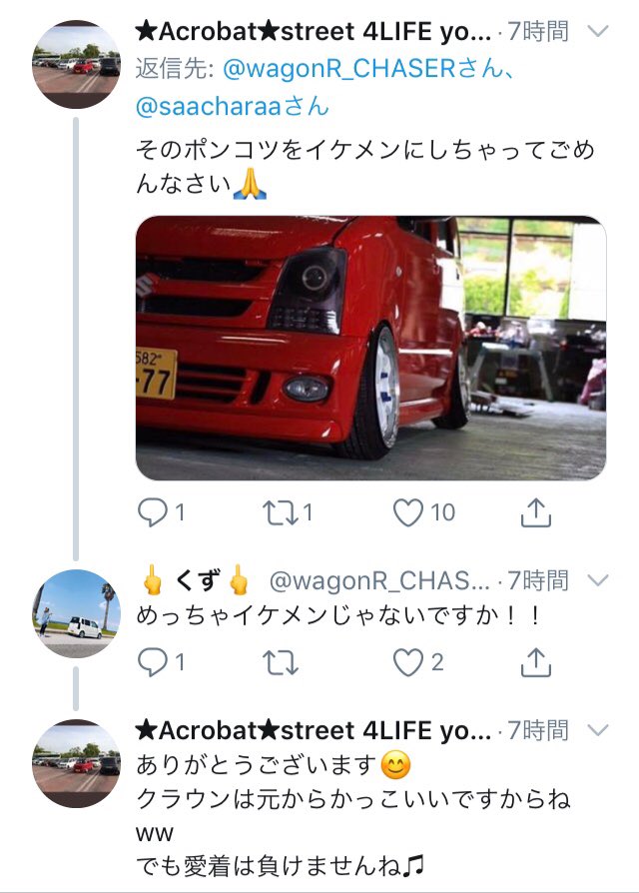Viewport: 639px width, 893px height.
Task: Like くず's tweet with 2 likes
Action: 408,662
